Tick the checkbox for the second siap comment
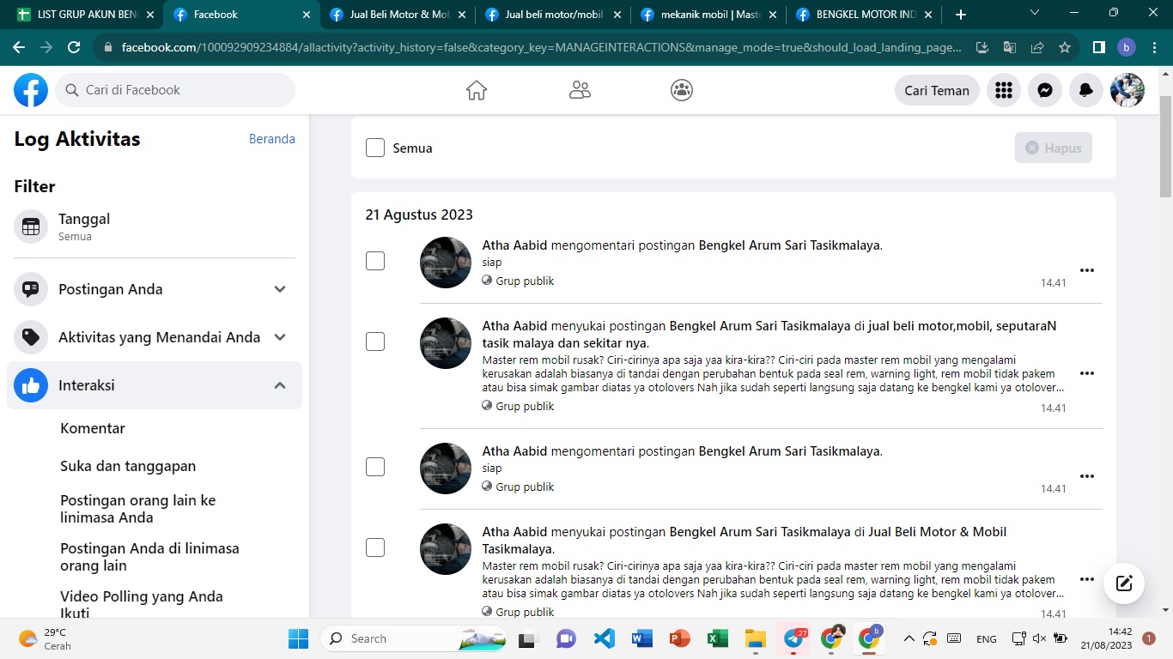Viewport: 1173px width, 659px height. [375, 467]
